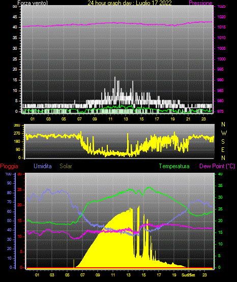Click the 35 temperature axis value
The width and height of the screenshot is (237, 282).
pyautogui.click(x=220, y=185)
